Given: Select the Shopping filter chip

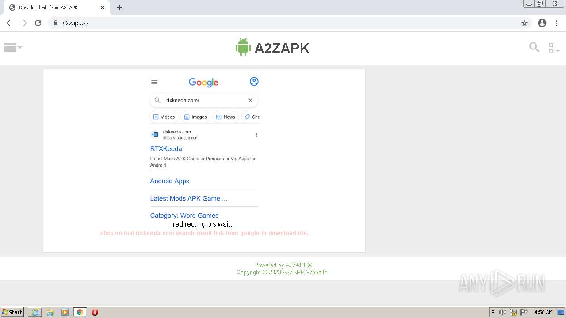Looking at the screenshot, I should [x=251, y=117].
